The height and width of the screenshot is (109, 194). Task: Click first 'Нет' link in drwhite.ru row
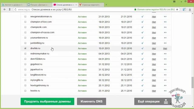tap(154, 48)
